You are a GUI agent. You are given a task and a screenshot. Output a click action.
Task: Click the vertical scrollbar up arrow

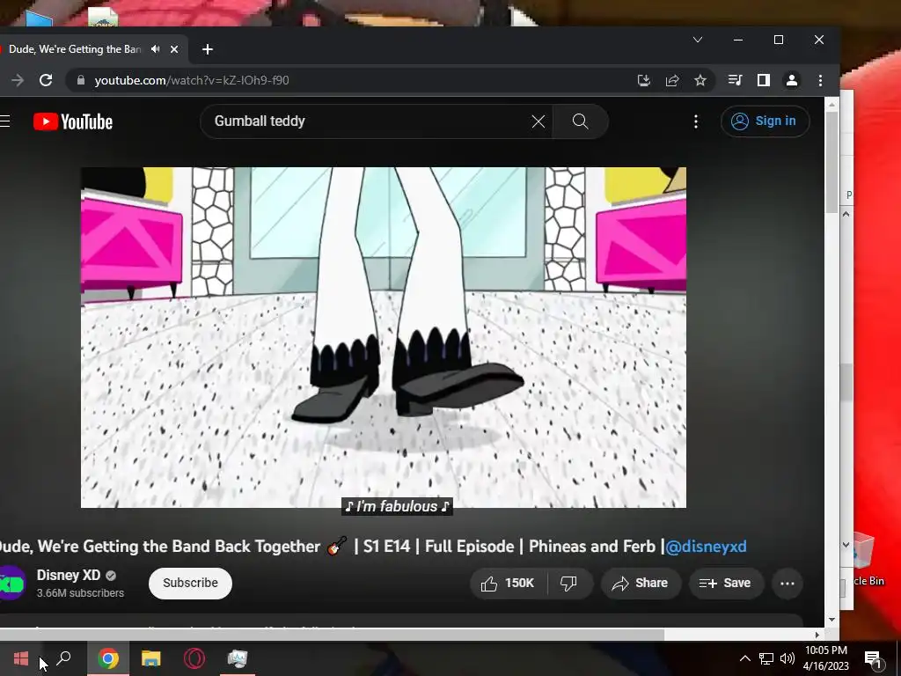[831, 104]
